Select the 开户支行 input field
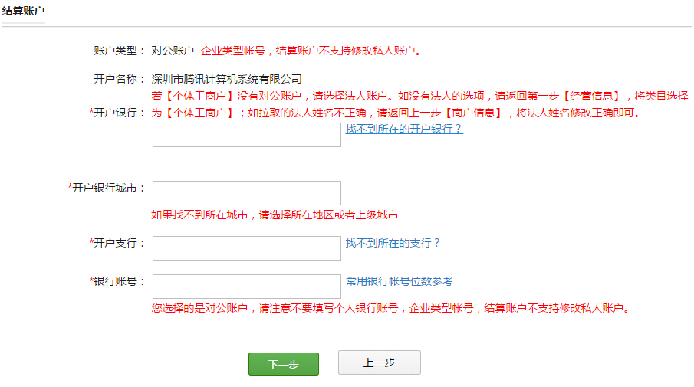The height and width of the screenshot is (387, 694). [246, 248]
